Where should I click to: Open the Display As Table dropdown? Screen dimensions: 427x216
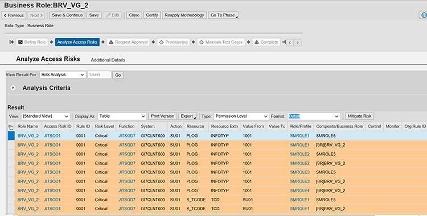pyautogui.click(x=122, y=116)
